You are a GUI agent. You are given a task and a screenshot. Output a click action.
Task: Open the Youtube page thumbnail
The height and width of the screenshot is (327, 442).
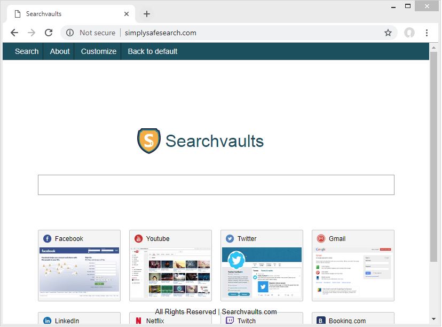click(170, 272)
